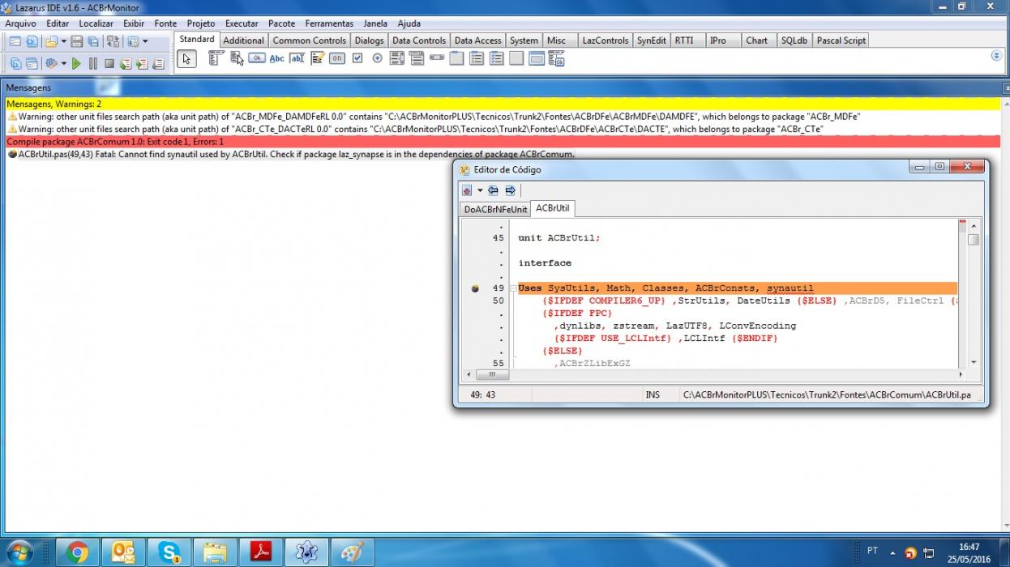Open the jump history dropdown in Code Editor
The image size is (1010, 567).
click(480, 190)
